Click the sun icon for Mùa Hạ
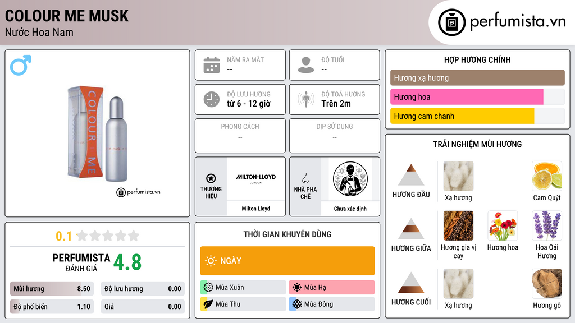Image resolution: width=575 pixels, height=323 pixels. (x=297, y=287)
